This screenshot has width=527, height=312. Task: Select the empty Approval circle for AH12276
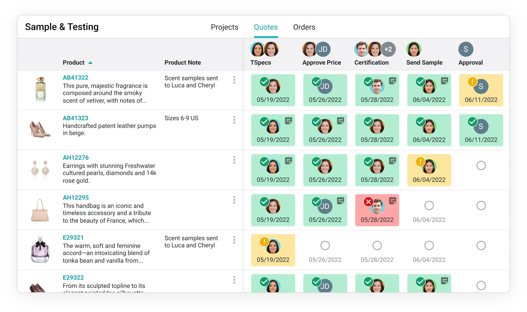click(481, 166)
